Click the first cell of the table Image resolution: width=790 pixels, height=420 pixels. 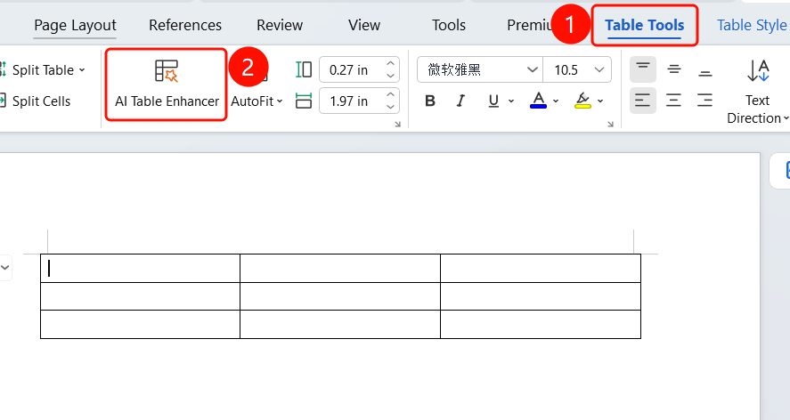[140, 269]
